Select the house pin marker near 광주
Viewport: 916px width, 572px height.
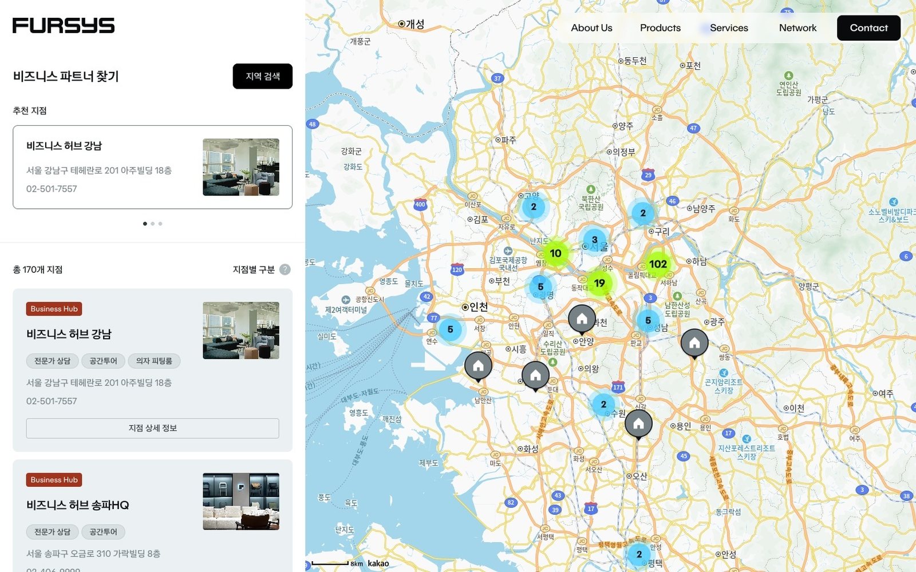click(x=694, y=344)
